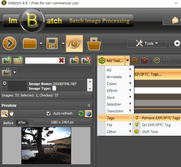Click the image list scroll down arrow
The width and height of the screenshot is (181, 167).
pyautogui.click(x=90, y=89)
